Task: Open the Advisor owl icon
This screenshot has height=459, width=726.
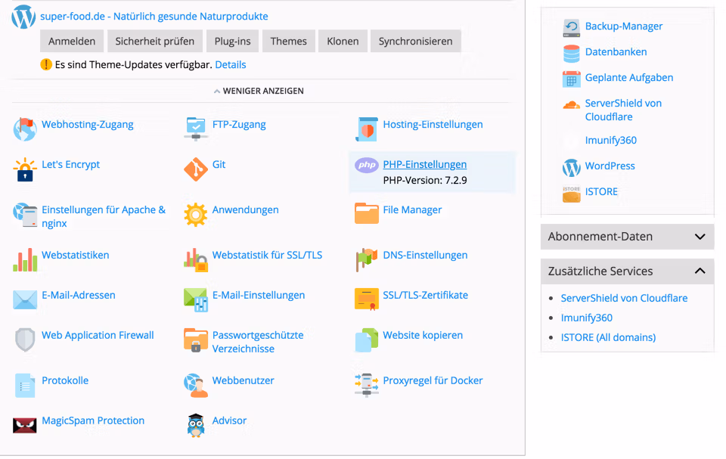Action: point(196,425)
